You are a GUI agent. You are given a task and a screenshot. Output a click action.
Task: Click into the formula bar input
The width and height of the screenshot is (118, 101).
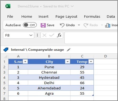click(91, 38)
